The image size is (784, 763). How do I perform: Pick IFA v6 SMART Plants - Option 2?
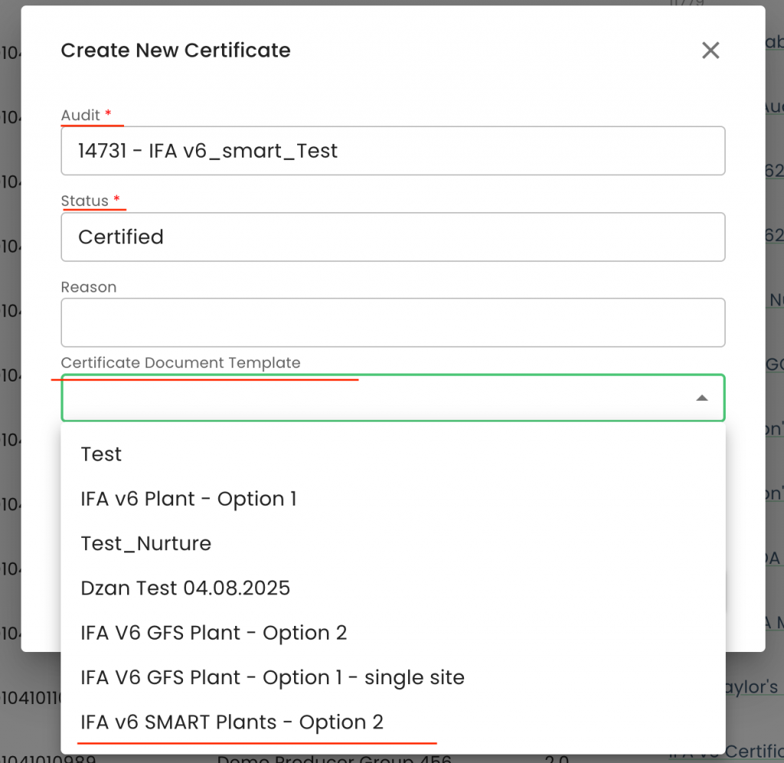(232, 722)
